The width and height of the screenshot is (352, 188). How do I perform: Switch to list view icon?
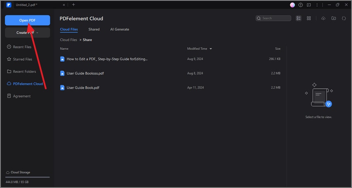click(298, 19)
